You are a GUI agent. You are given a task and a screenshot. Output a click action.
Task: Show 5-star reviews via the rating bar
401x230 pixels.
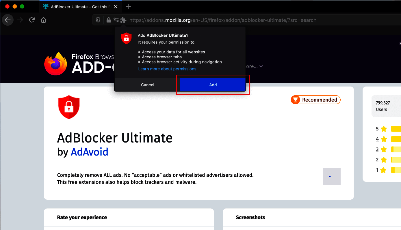pos(377,129)
